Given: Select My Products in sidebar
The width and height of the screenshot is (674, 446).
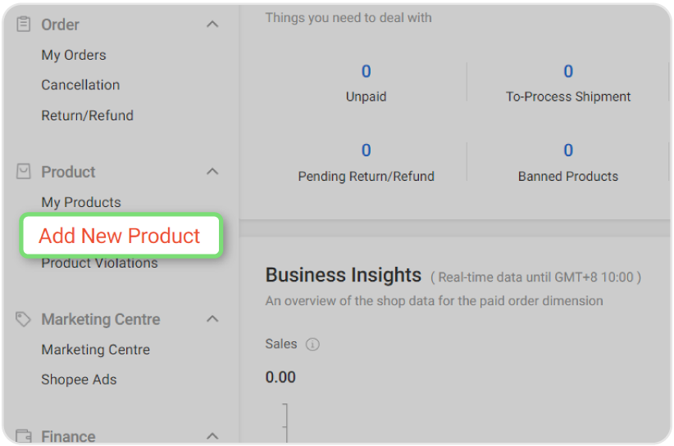Looking at the screenshot, I should 81,202.
